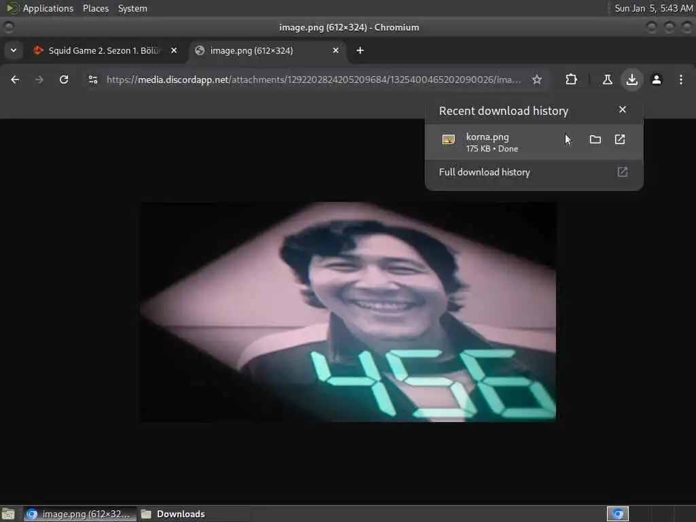Open korna.png in new tab icon

coord(620,139)
